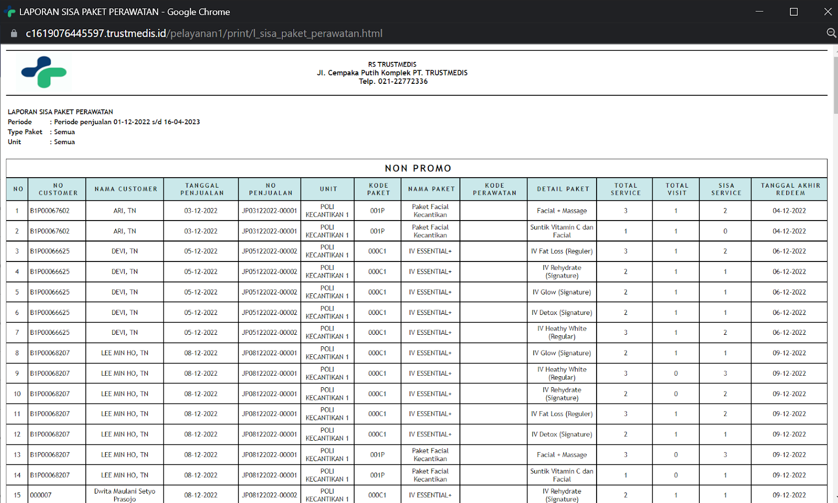The width and height of the screenshot is (838, 503).
Task: Click the NO PENJUALAN column header
Action: coord(270,189)
